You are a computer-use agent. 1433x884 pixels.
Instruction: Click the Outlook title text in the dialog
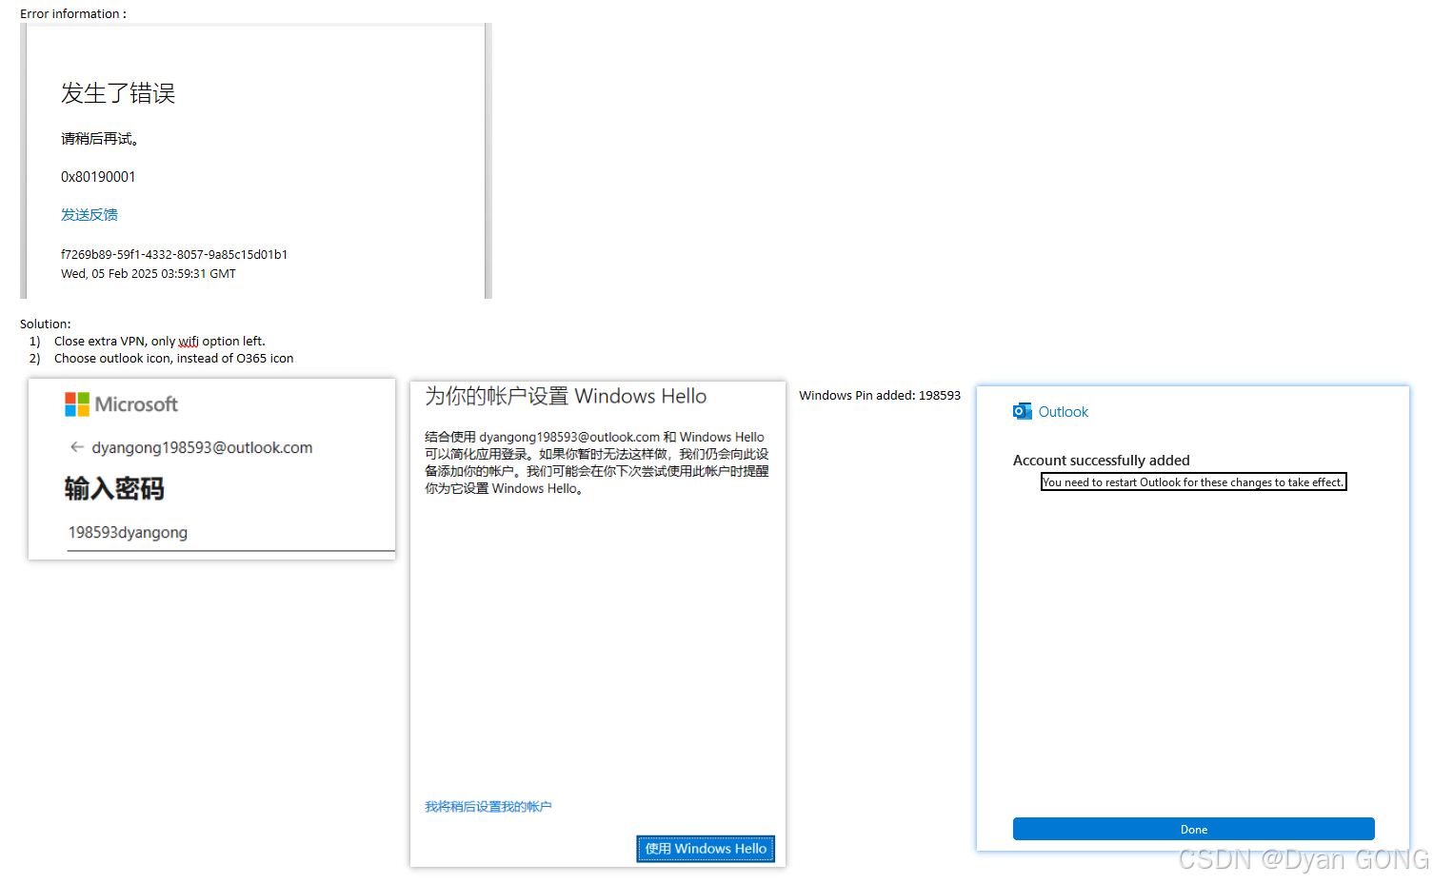1064,412
